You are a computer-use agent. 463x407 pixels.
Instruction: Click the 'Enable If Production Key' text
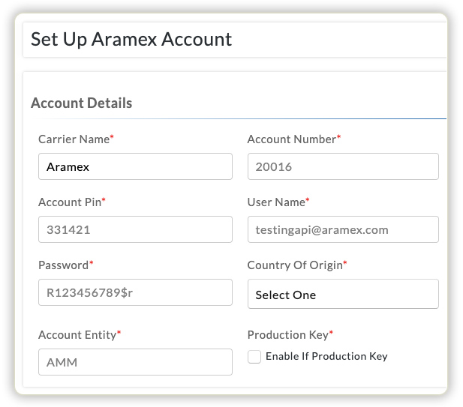[x=326, y=356]
